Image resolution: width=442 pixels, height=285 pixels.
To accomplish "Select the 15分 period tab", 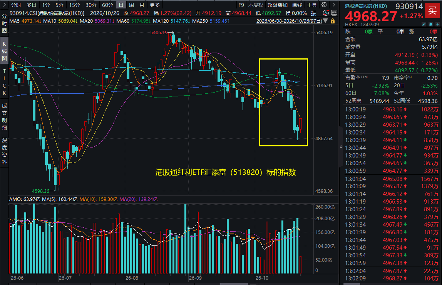I will tap(75, 5).
